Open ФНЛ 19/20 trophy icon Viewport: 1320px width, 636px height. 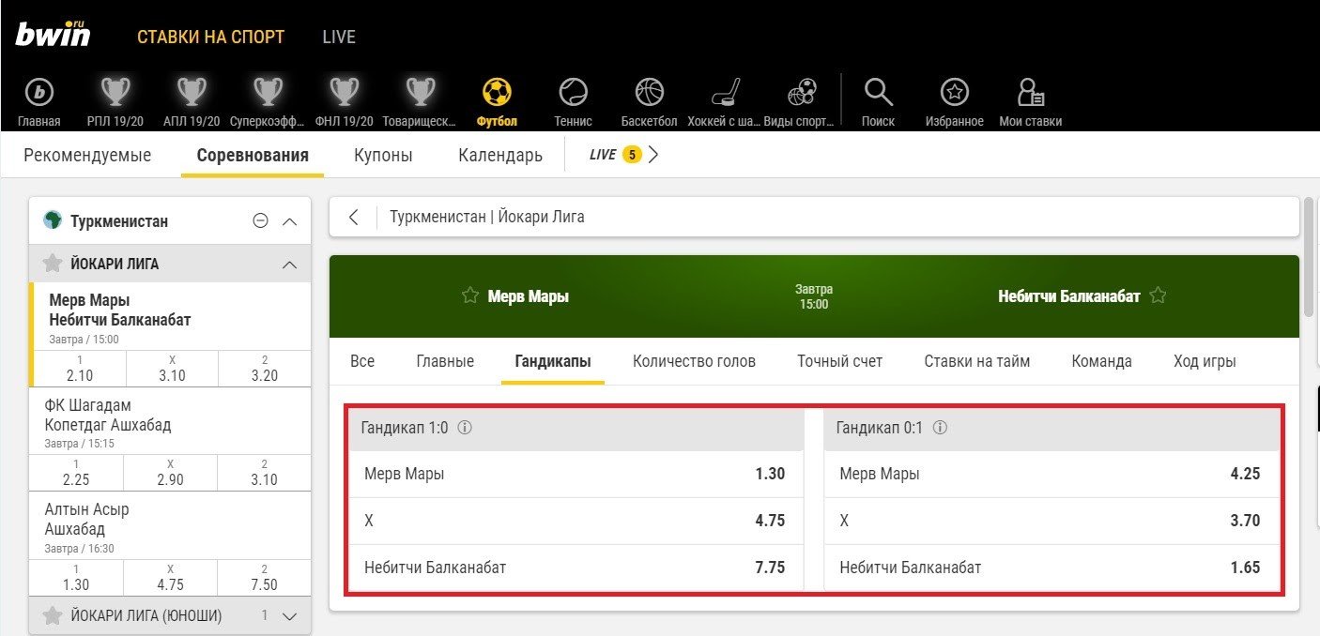(344, 92)
